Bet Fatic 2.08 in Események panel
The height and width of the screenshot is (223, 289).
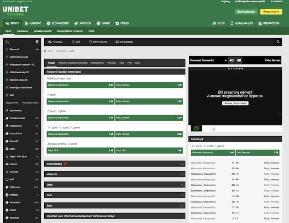257,152
